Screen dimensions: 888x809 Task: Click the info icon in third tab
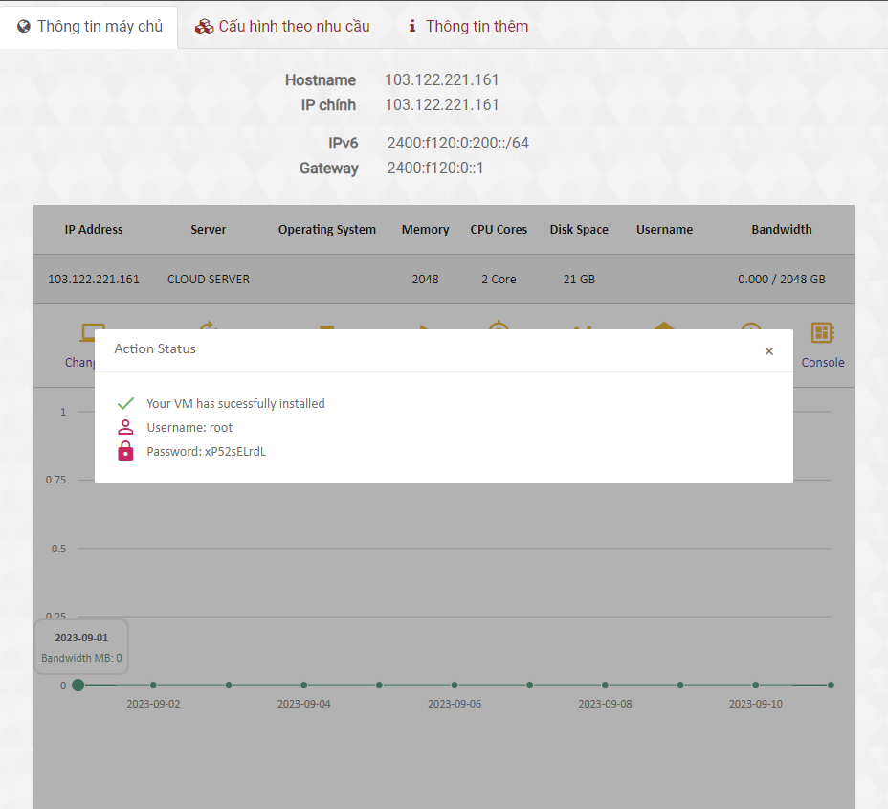412,26
